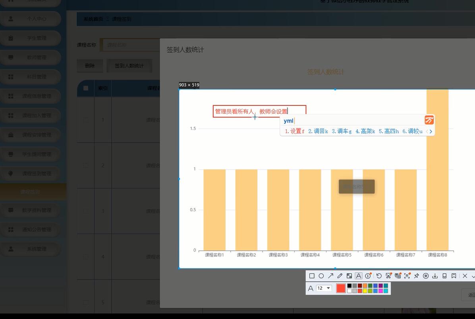The image size is (475, 319).
Task: Pick IME candidate 4 高架
Action: (x=365, y=131)
